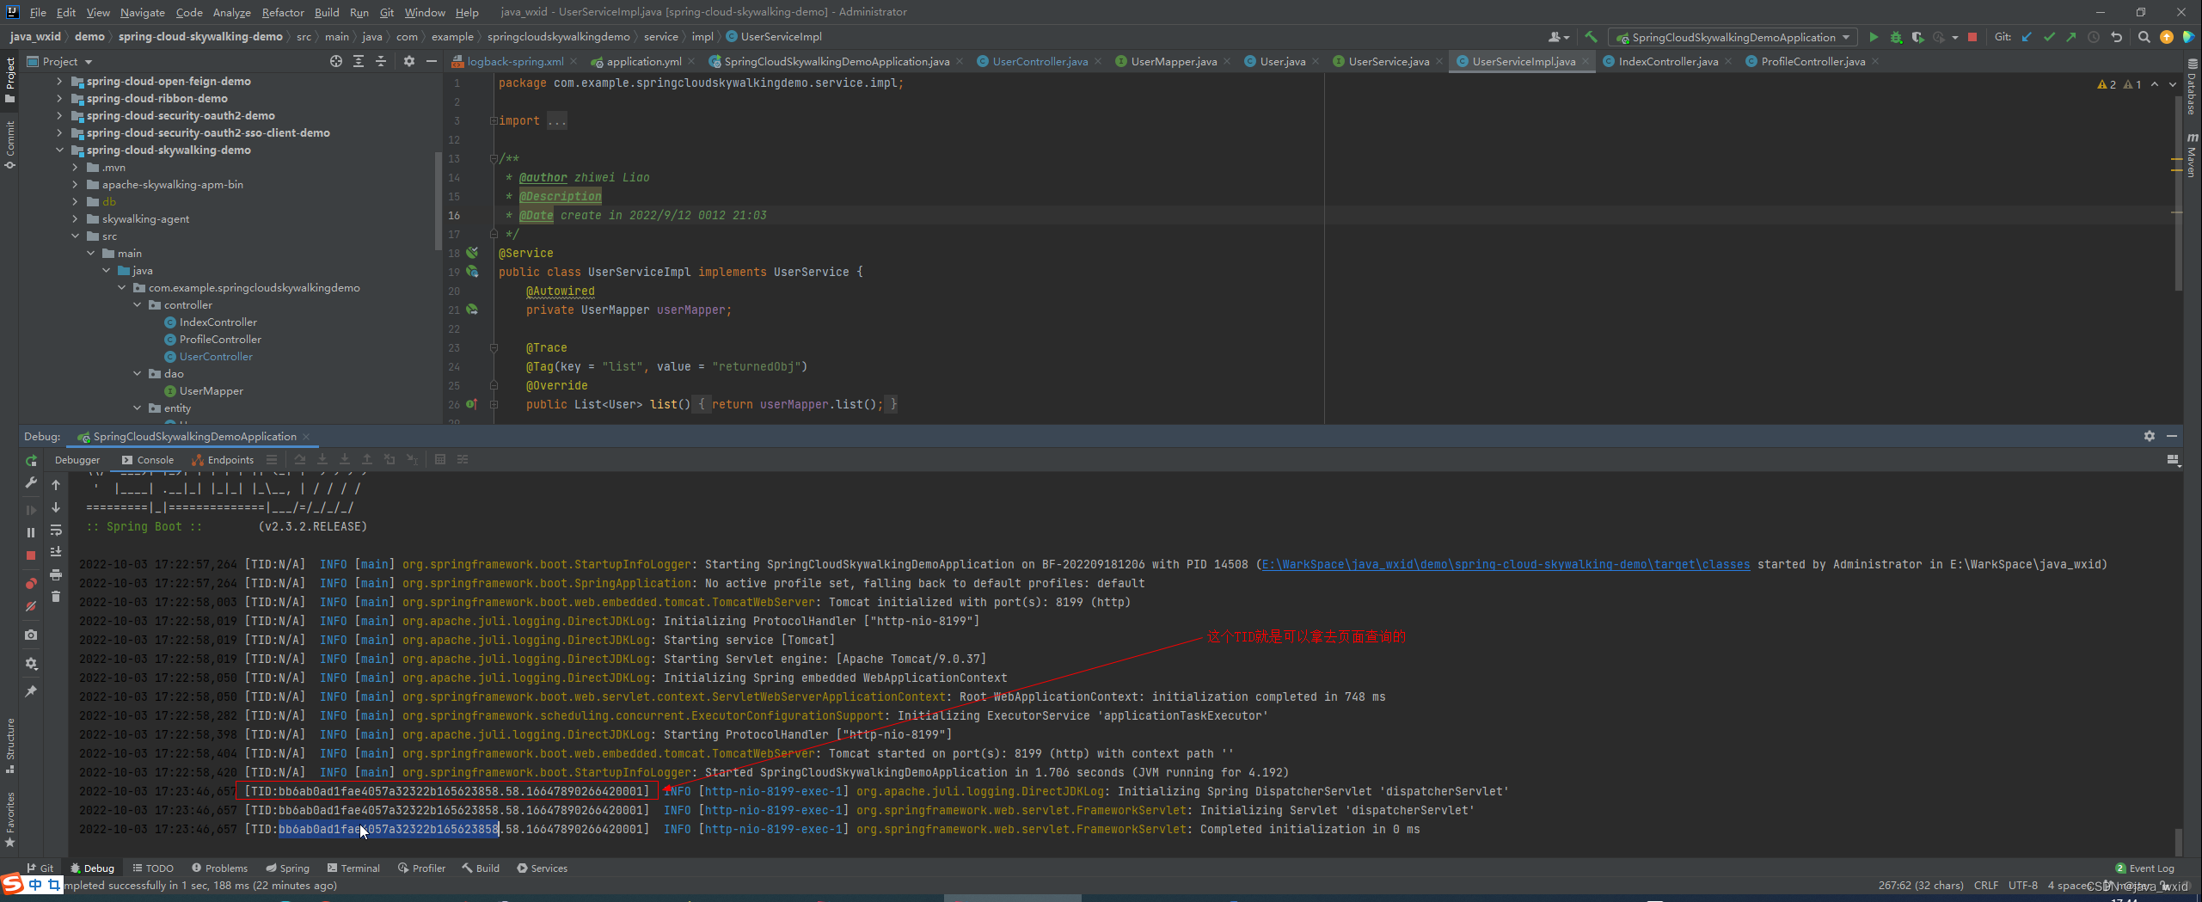Viewport: 2202px width, 902px height.
Task: Run with Coverage from top toolbar
Action: [1917, 37]
